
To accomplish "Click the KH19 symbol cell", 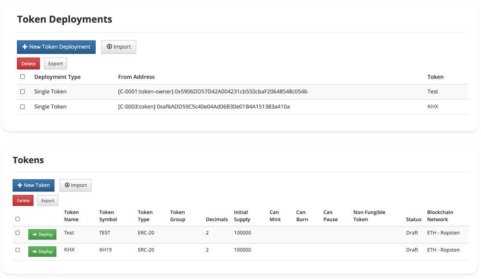I will click(x=105, y=250).
